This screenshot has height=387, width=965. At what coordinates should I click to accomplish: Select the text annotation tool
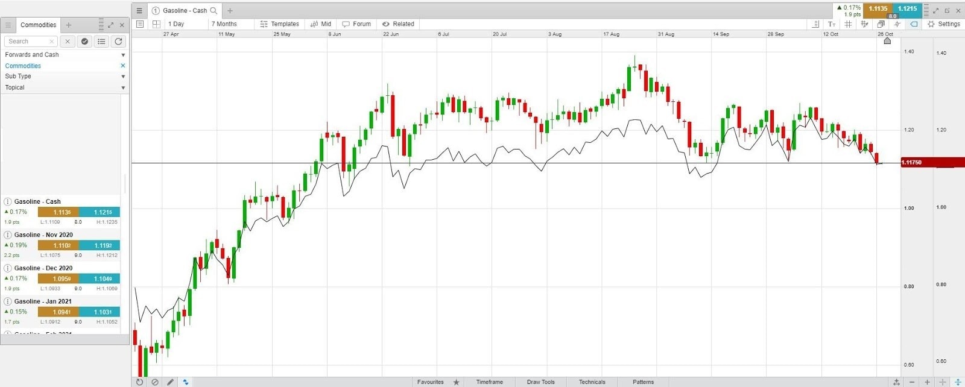(832, 24)
